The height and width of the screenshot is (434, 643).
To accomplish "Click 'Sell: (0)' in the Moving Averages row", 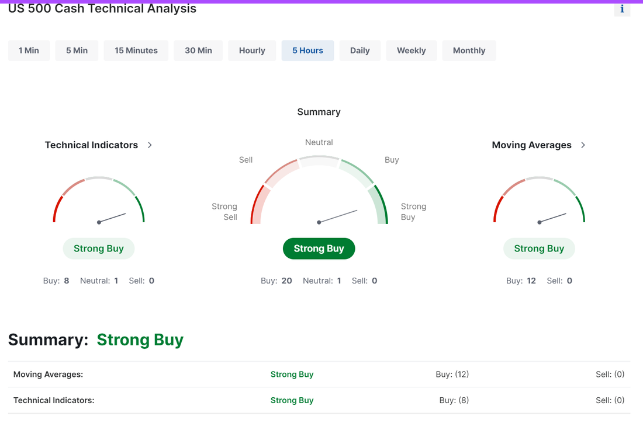I will pyautogui.click(x=610, y=374).
